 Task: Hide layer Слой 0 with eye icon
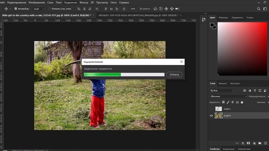point(211,116)
